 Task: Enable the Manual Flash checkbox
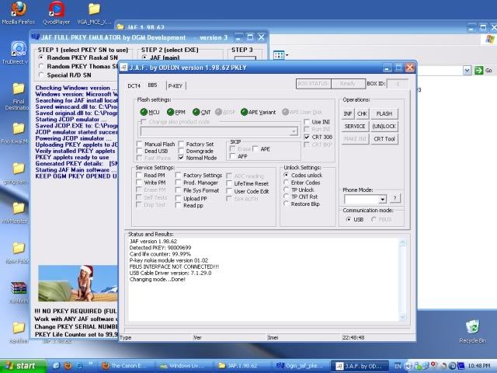pyautogui.click(x=139, y=144)
